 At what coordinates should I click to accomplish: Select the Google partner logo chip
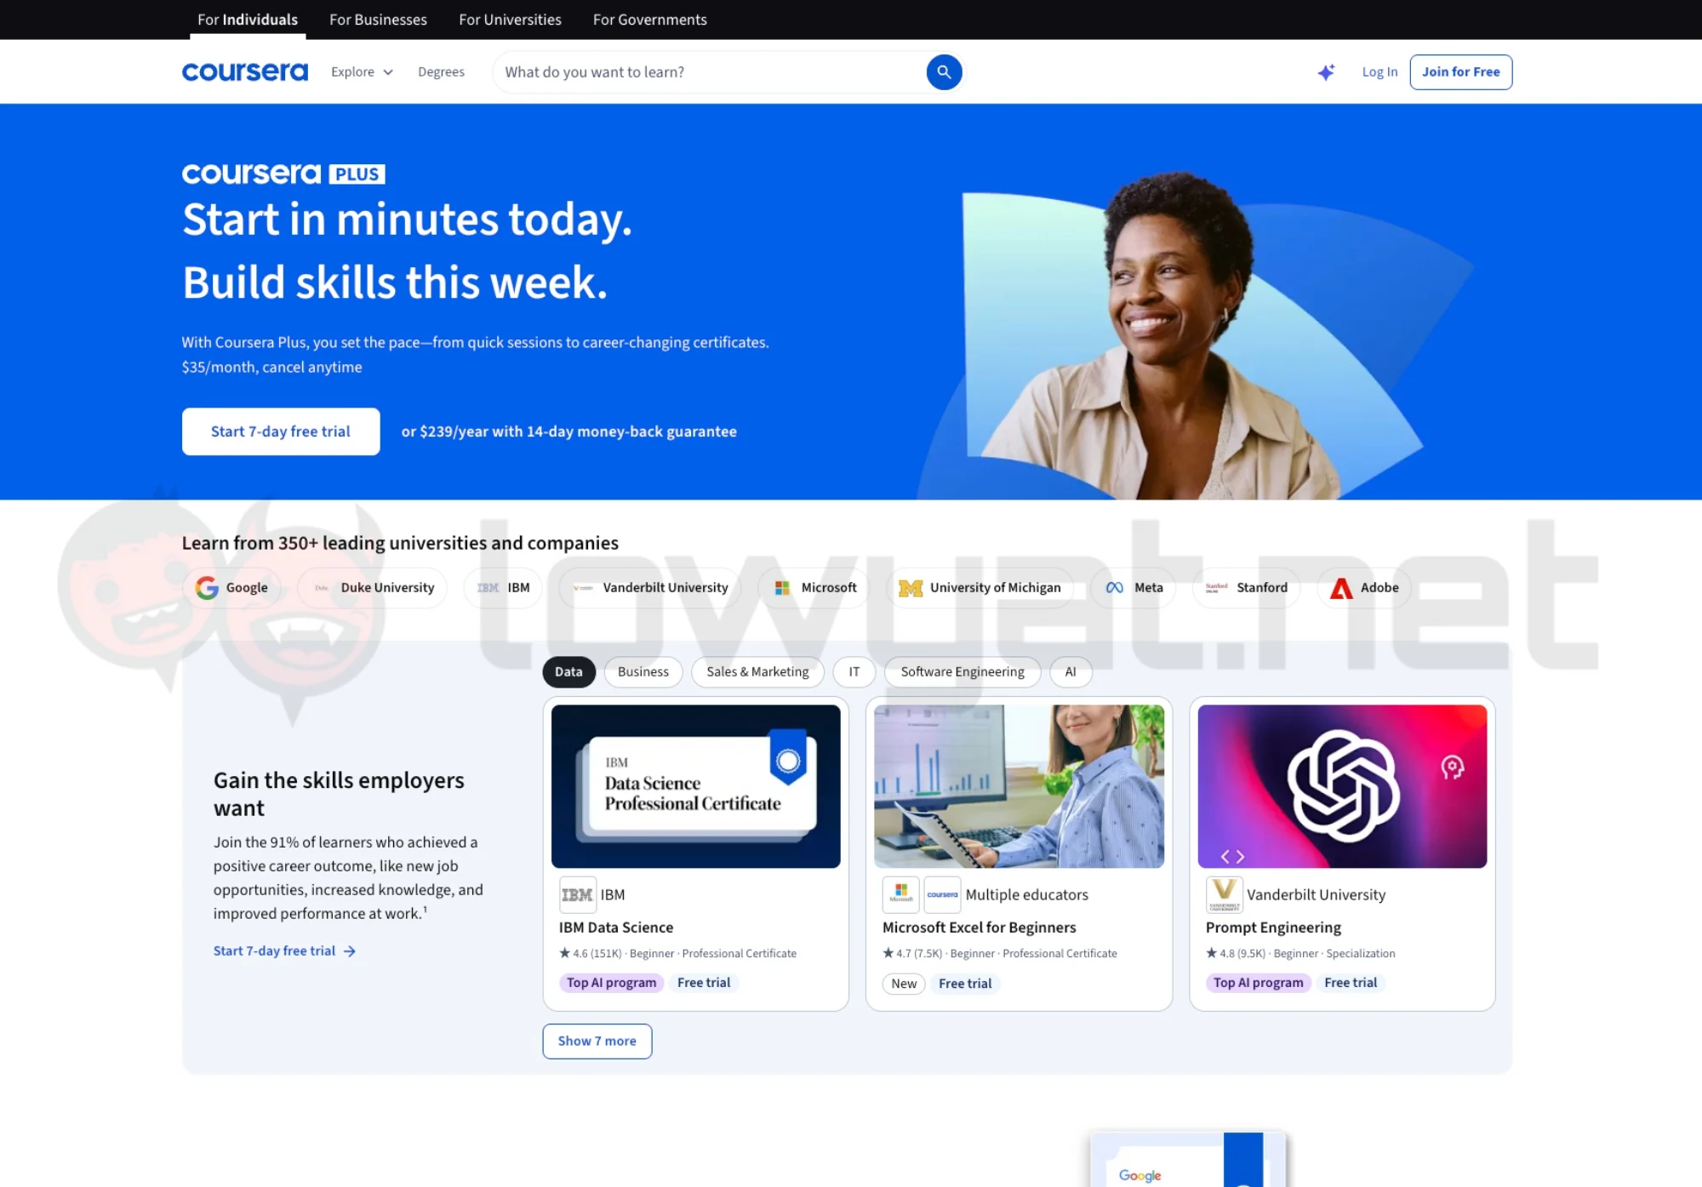click(231, 587)
